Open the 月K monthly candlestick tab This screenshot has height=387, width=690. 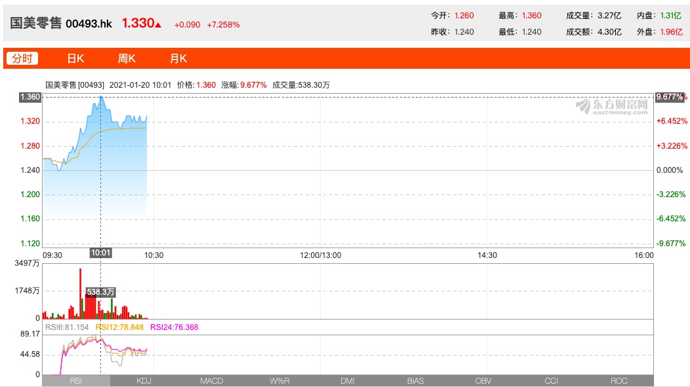coord(178,58)
